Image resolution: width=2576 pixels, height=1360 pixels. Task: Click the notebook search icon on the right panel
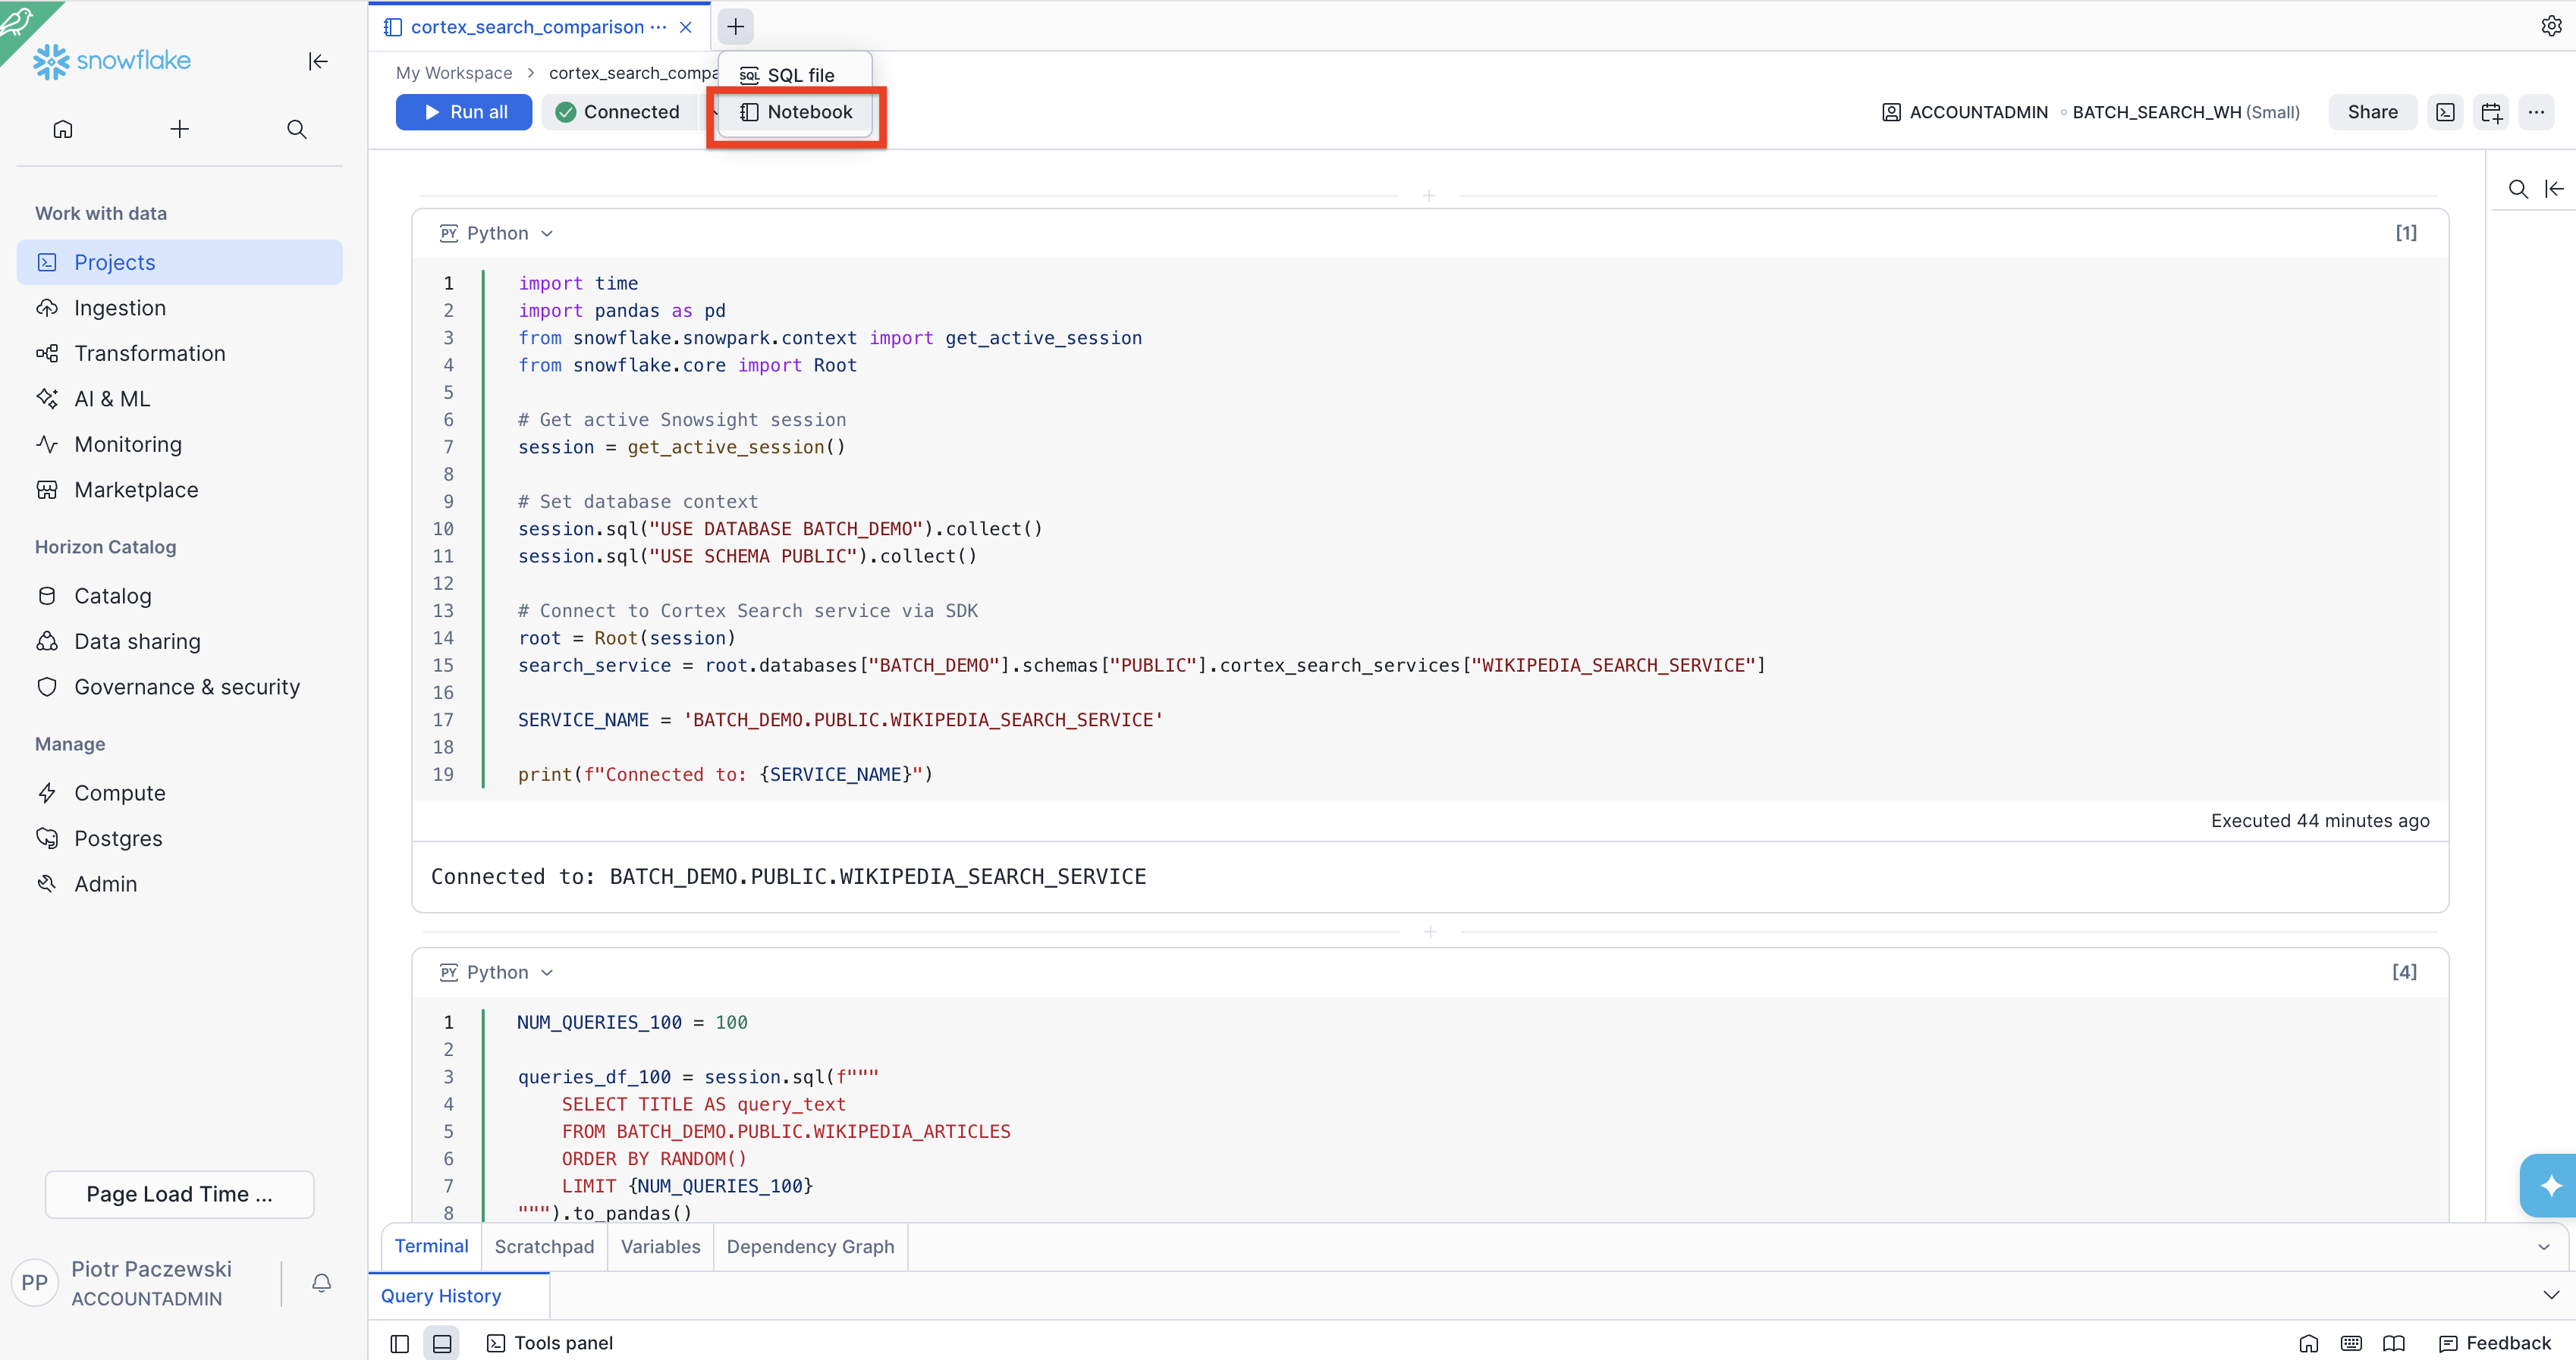[x=2517, y=189]
